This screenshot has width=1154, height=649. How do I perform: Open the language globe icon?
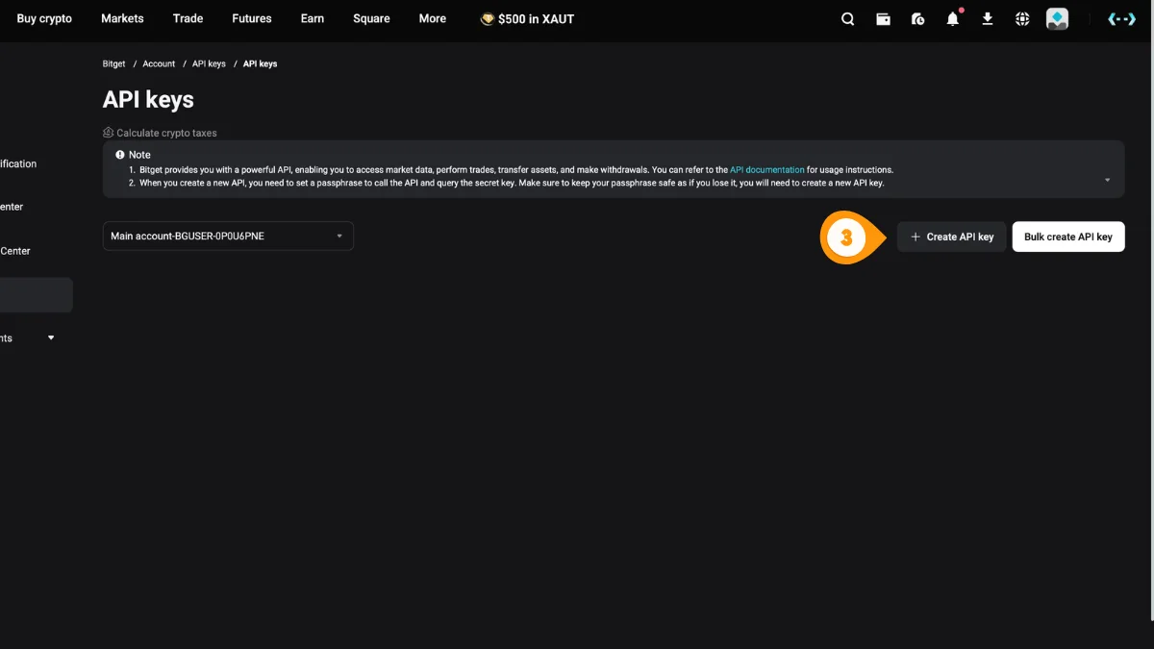[x=1022, y=19]
